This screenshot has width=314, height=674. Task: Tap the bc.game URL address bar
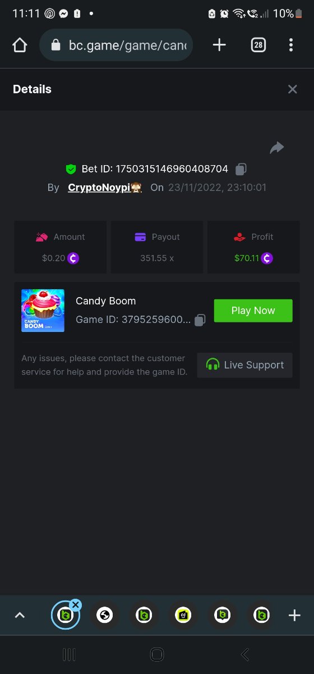click(116, 45)
